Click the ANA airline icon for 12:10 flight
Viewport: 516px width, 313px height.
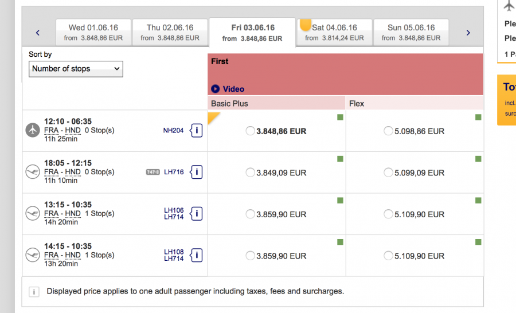[x=33, y=130]
